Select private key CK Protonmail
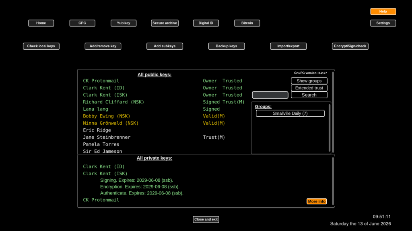Image resolution: width=412 pixels, height=231 pixels. tap(101, 200)
